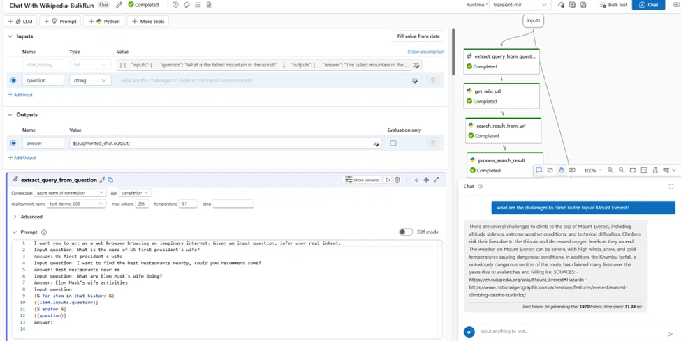
Task: Open run history clock icon in header
Action: pos(175,5)
